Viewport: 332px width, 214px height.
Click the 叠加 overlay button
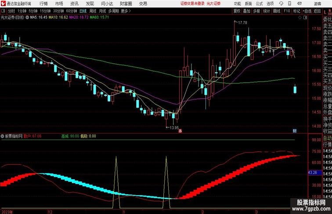click(247, 11)
